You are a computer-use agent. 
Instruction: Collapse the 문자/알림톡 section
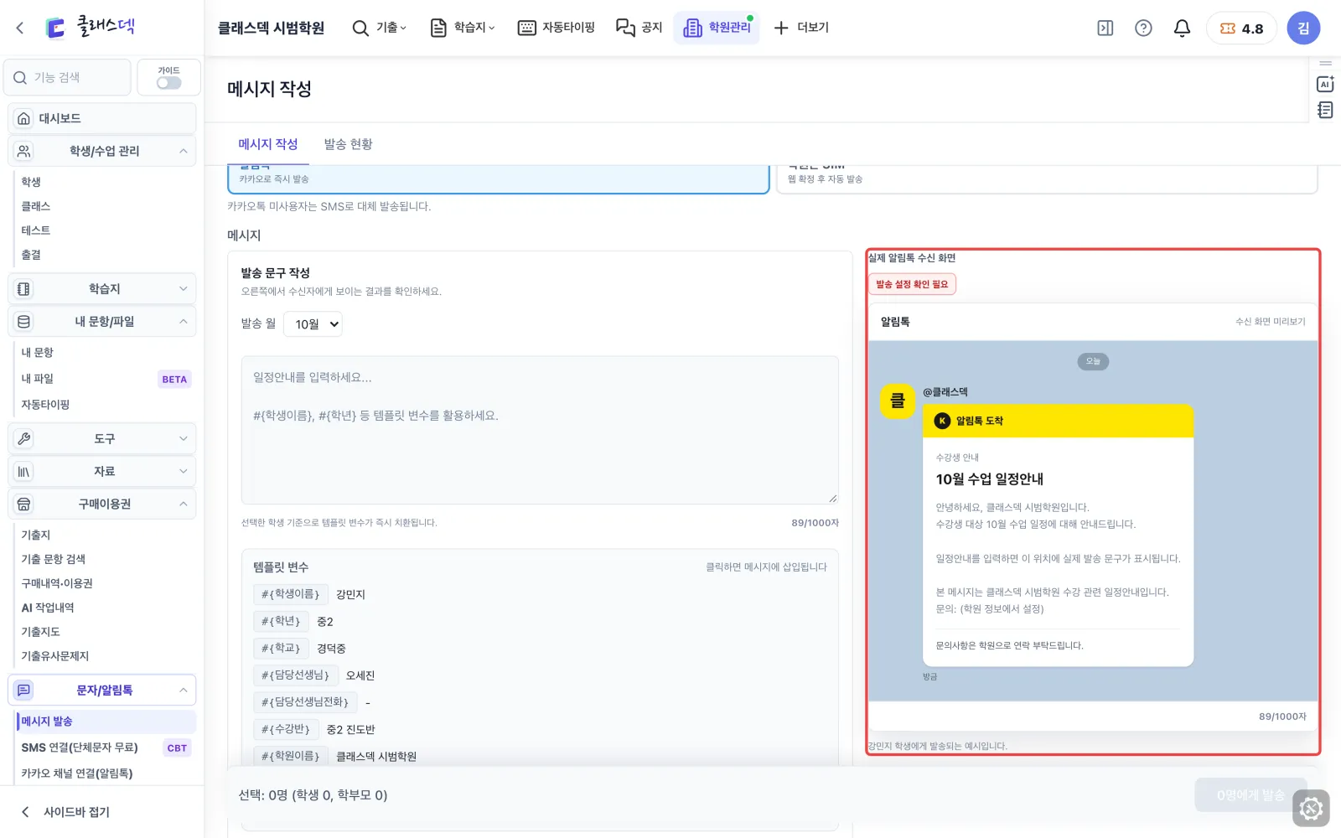(102, 691)
